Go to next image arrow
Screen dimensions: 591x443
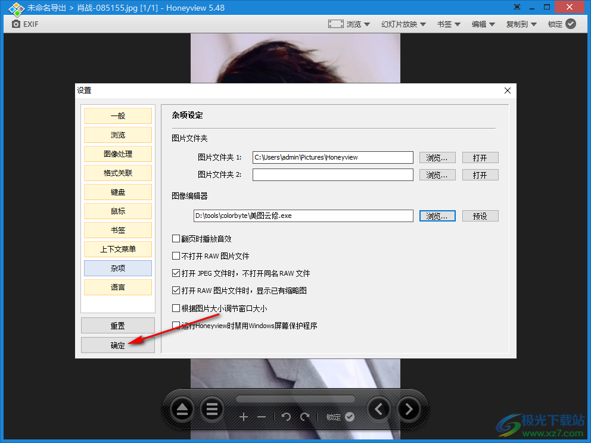tap(409, 409)
